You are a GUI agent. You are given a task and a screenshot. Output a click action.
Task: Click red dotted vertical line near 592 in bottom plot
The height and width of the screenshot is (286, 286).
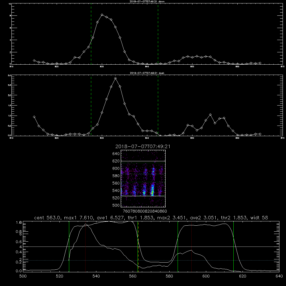[x=192, y=246]
